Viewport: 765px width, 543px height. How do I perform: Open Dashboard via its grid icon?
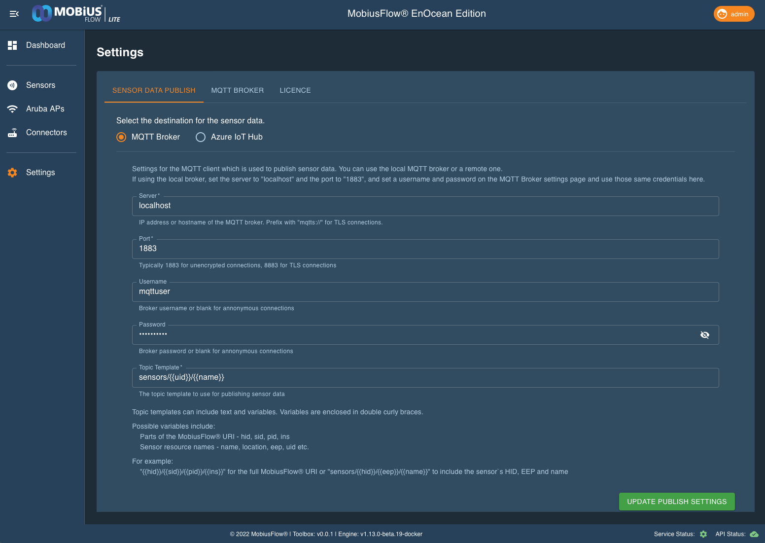click(12, 45)
